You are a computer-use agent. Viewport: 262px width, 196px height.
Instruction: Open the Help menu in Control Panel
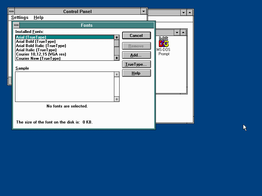[x=38, y=18]
